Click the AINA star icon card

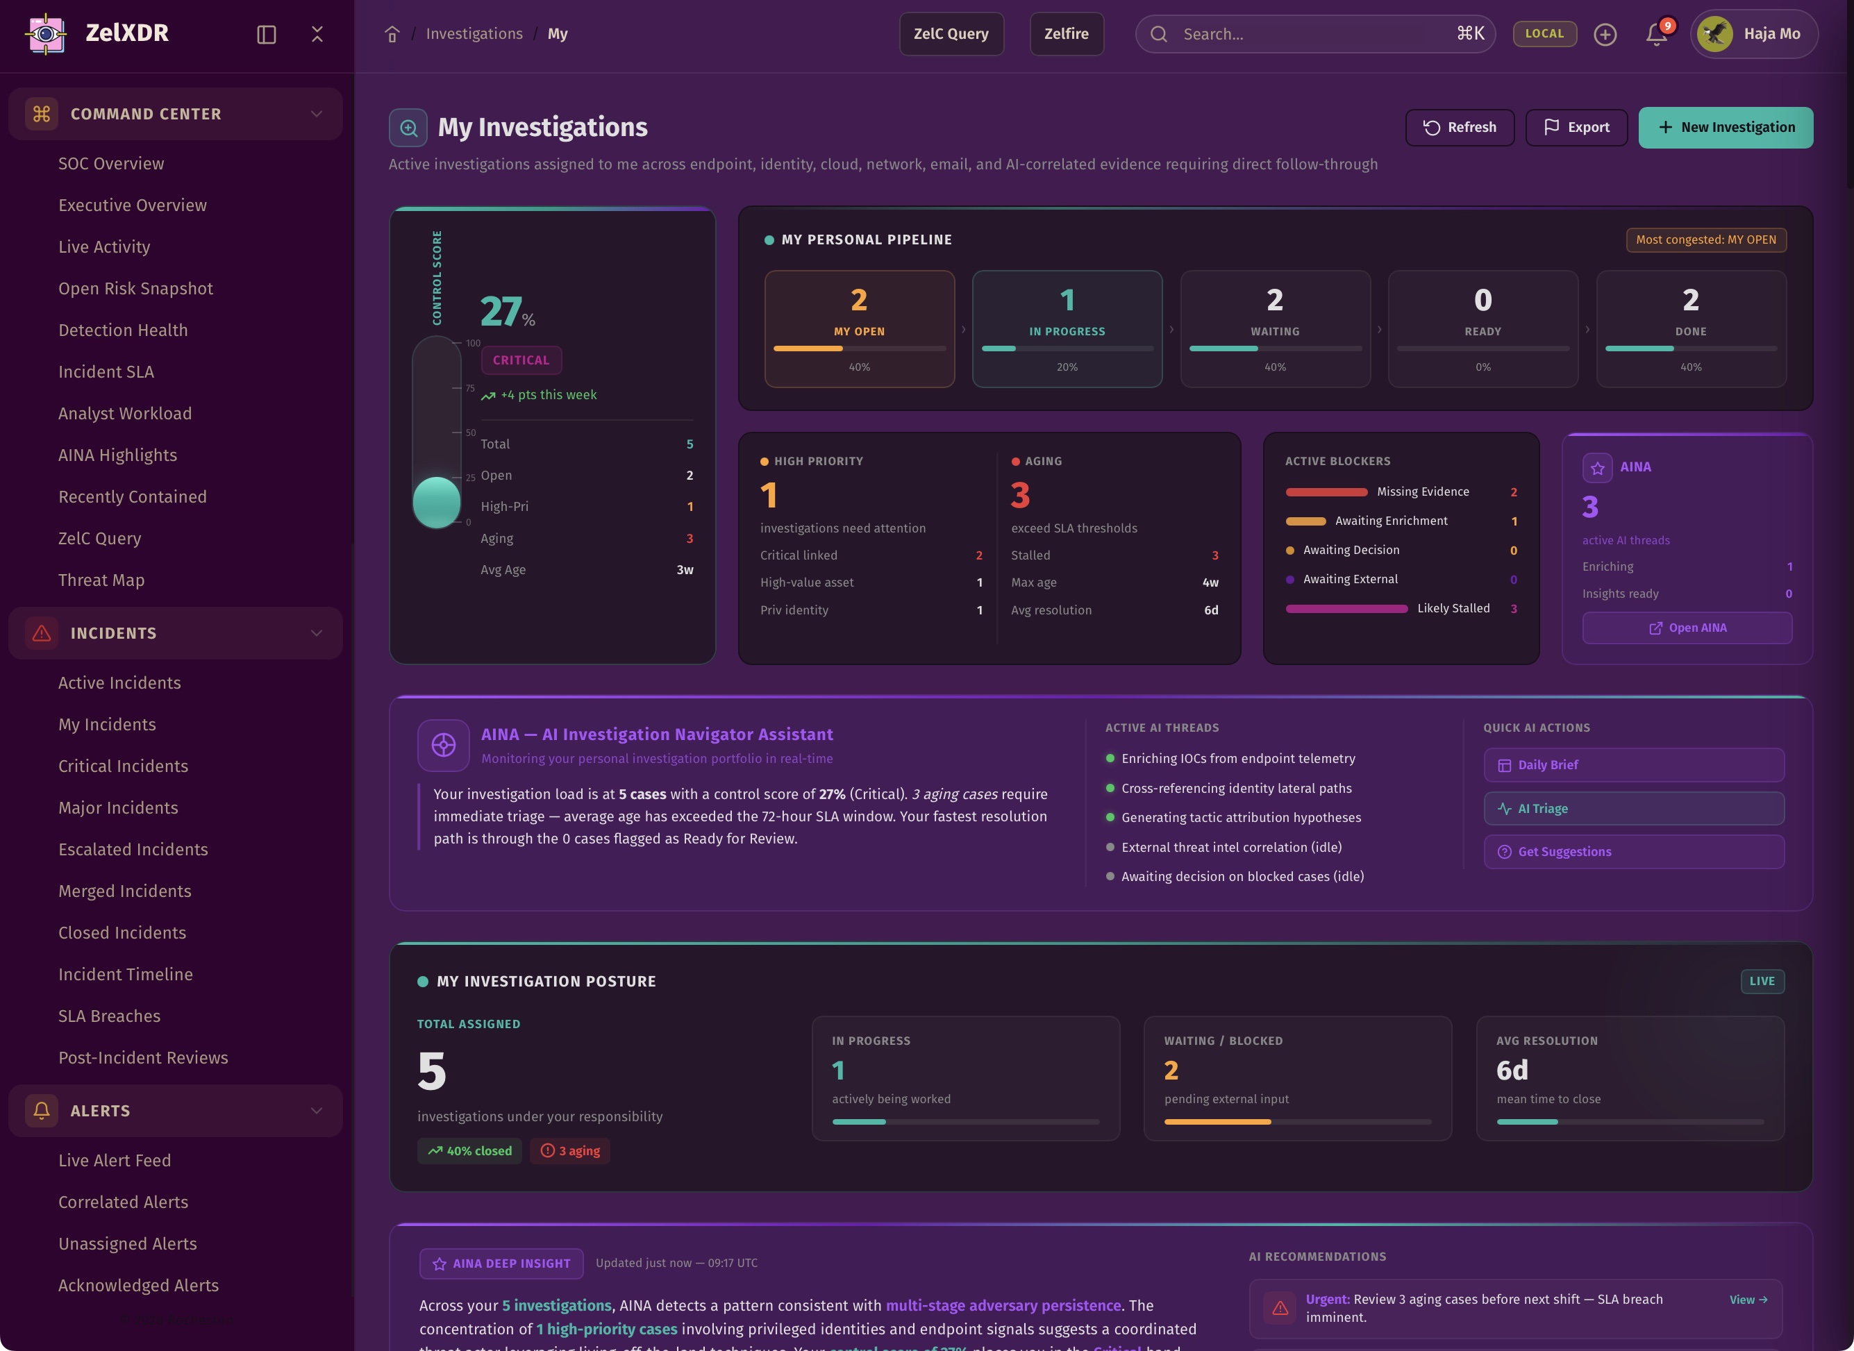[x=1596, y=468]
